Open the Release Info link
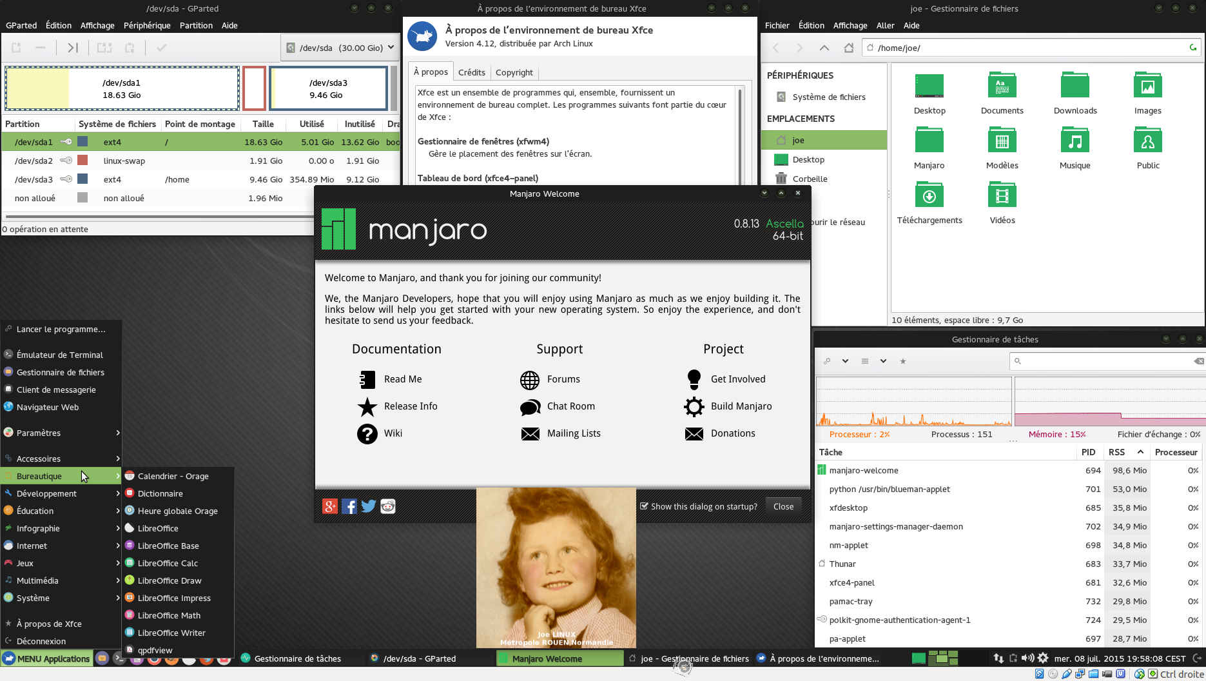Viewport: 1206px width, 681px height. point(411,406)
